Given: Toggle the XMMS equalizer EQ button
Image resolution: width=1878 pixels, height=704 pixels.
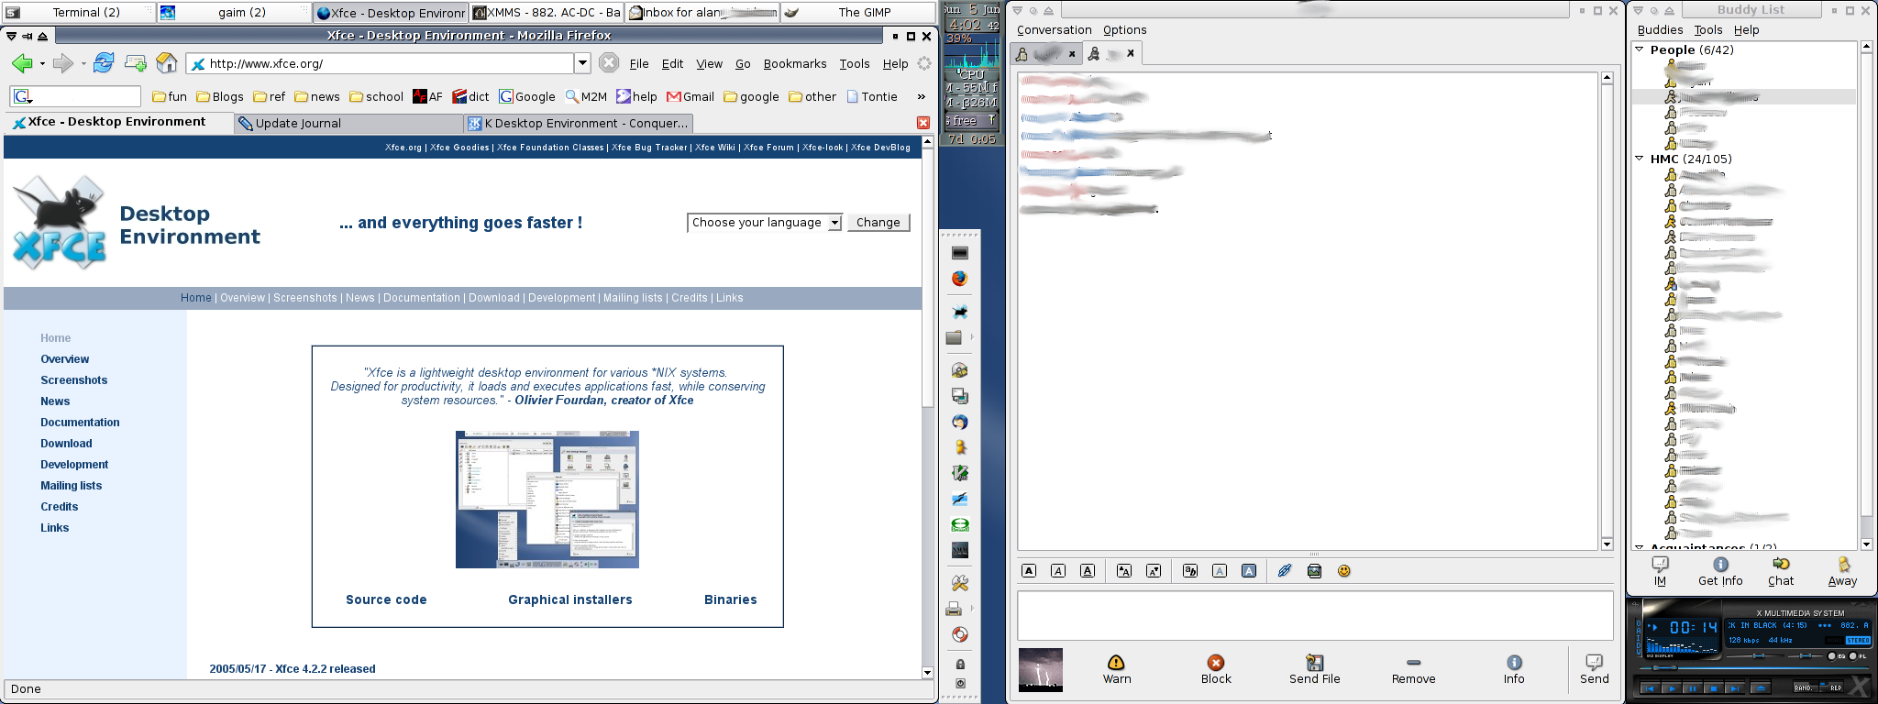Looking at the screenshot, I should [1833, 656].
